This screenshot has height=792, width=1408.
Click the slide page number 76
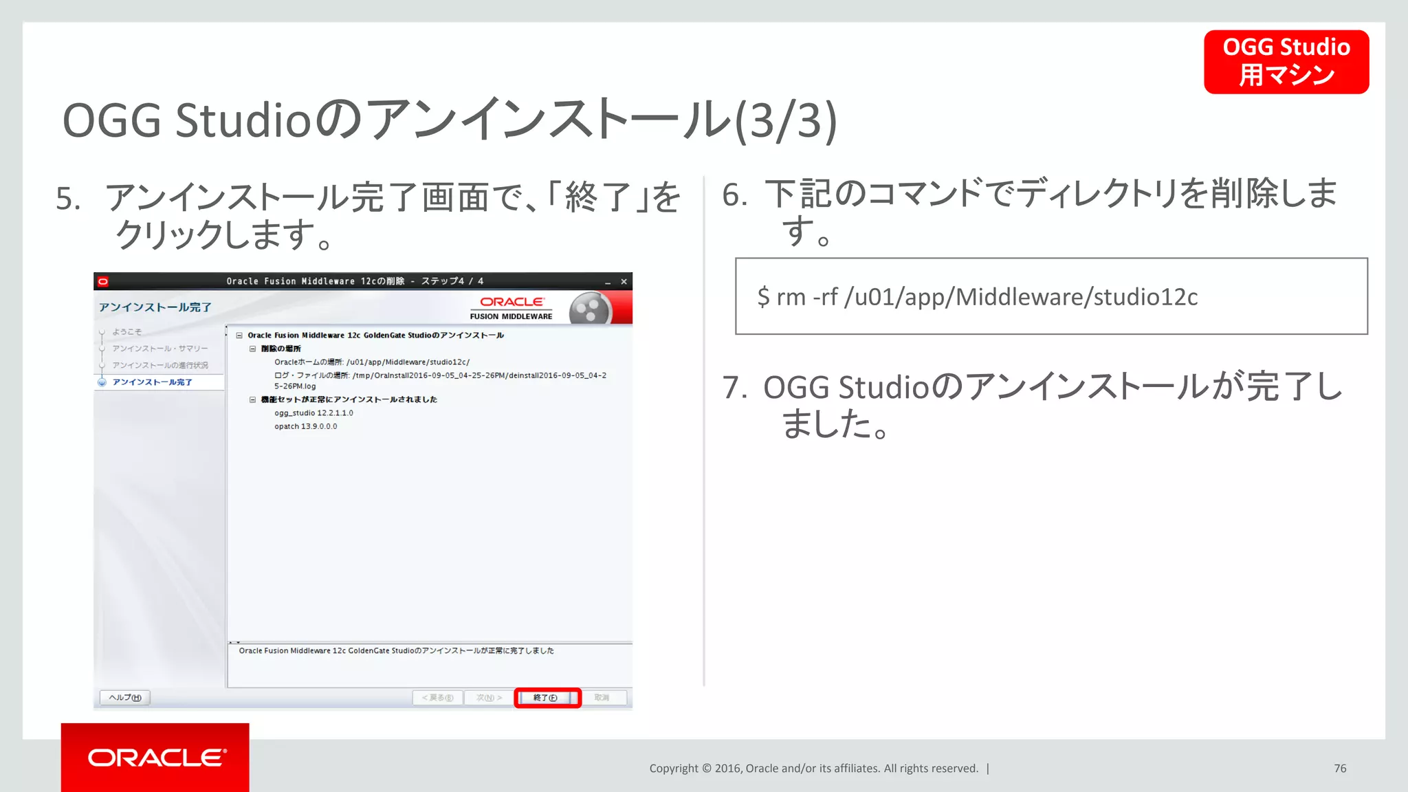tap(1340, 768)
